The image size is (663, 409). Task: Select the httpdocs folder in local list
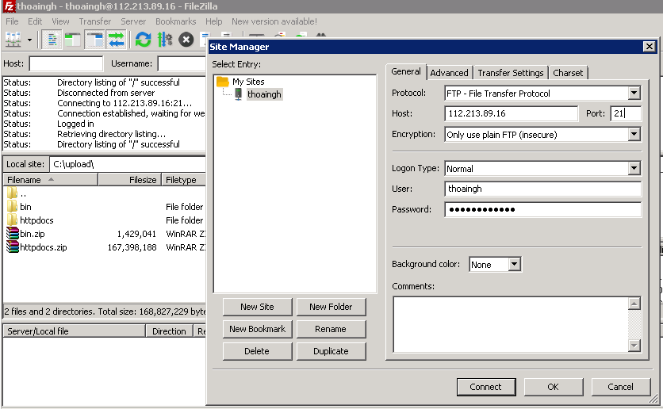coord(36,220)
